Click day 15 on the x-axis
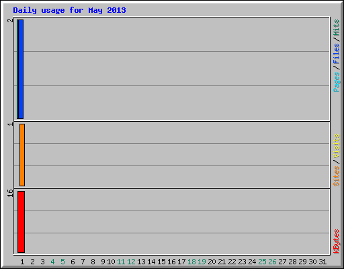The image size is (344, 269). point(161,262)
